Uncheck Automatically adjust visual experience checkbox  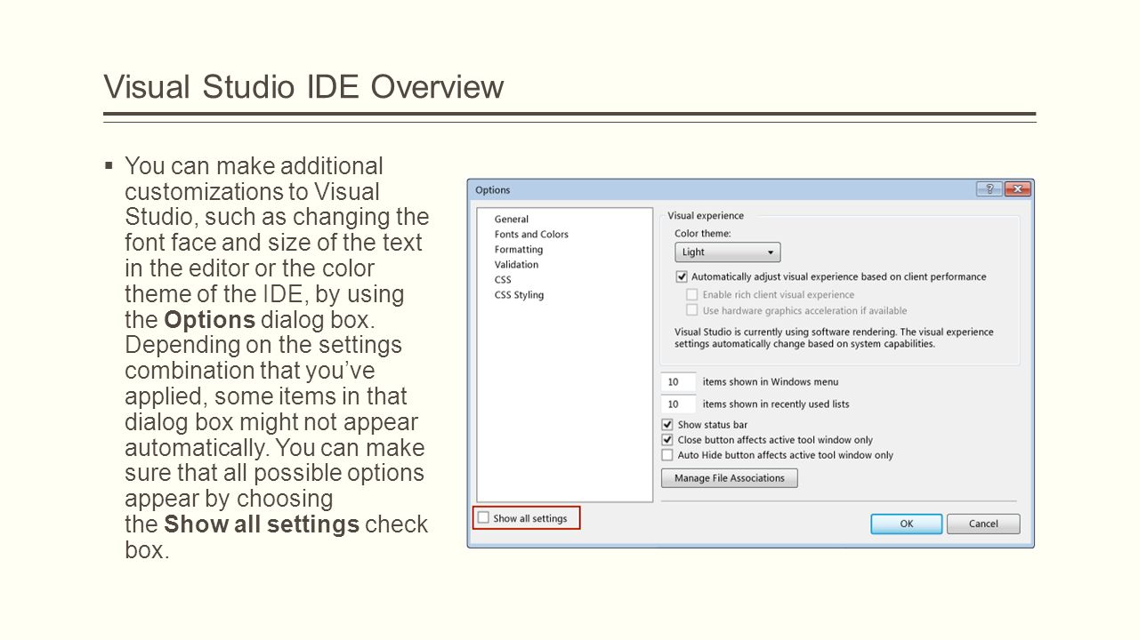[682, 276]
